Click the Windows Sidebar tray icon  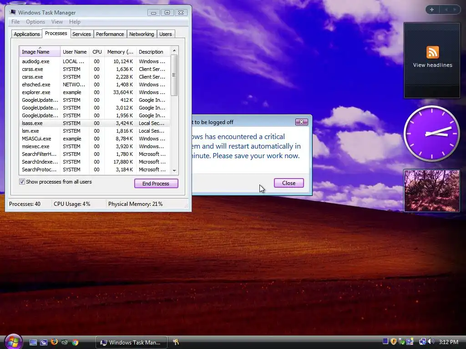click(x=410, y=342)
